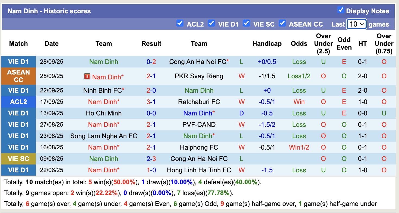The width and height of the screenshot is (399, 213).
Task: Uncheck the Display Notes checkbox
Action: [x=341, y=10]
